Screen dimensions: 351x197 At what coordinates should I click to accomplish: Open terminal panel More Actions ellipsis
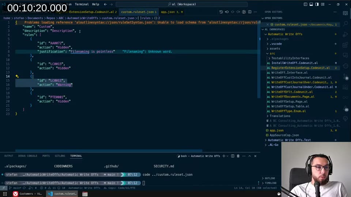244,156
